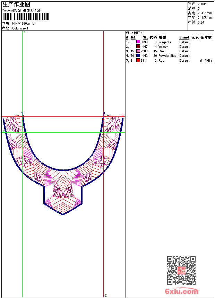
Task: Click stitch count 4442 in row 4
Action: click(144, 56)
